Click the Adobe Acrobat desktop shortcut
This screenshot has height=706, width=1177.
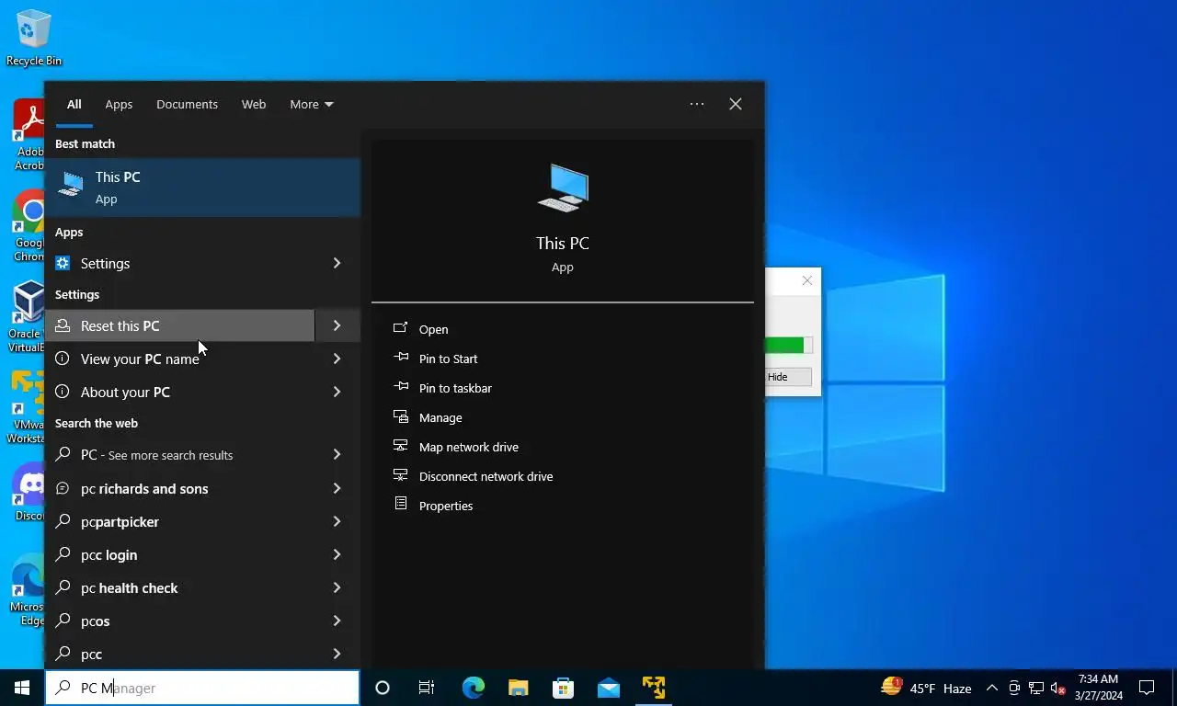point(29,134)
